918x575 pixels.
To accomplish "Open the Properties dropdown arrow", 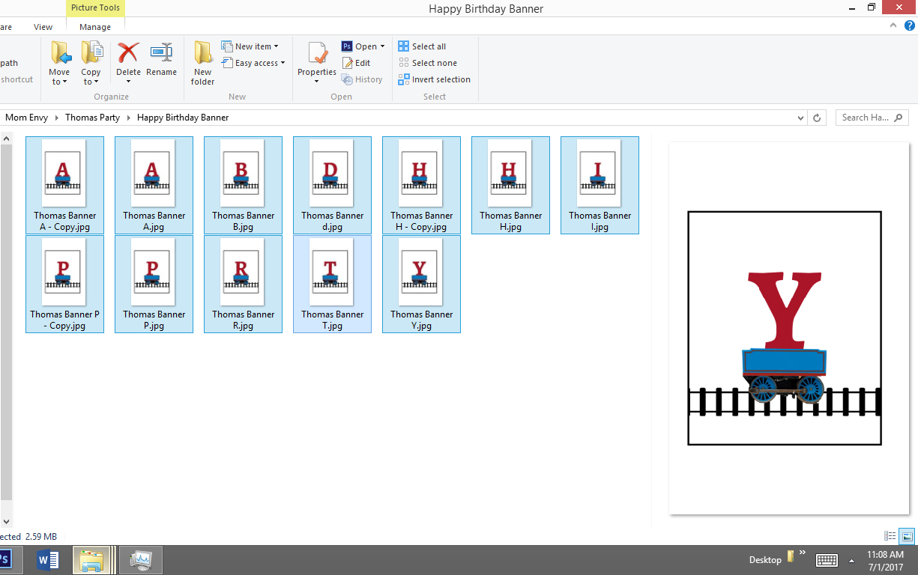I will 317,82.
